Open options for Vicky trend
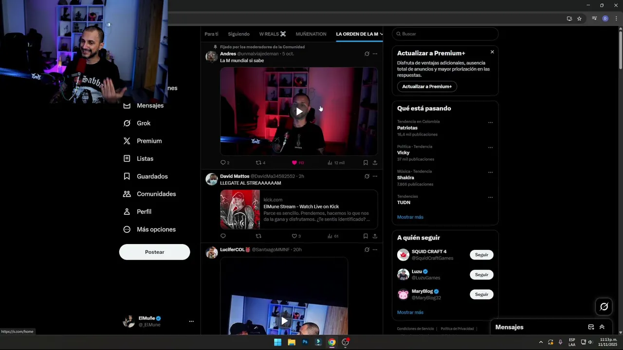The image size is (623, 350). pos(490,147)
